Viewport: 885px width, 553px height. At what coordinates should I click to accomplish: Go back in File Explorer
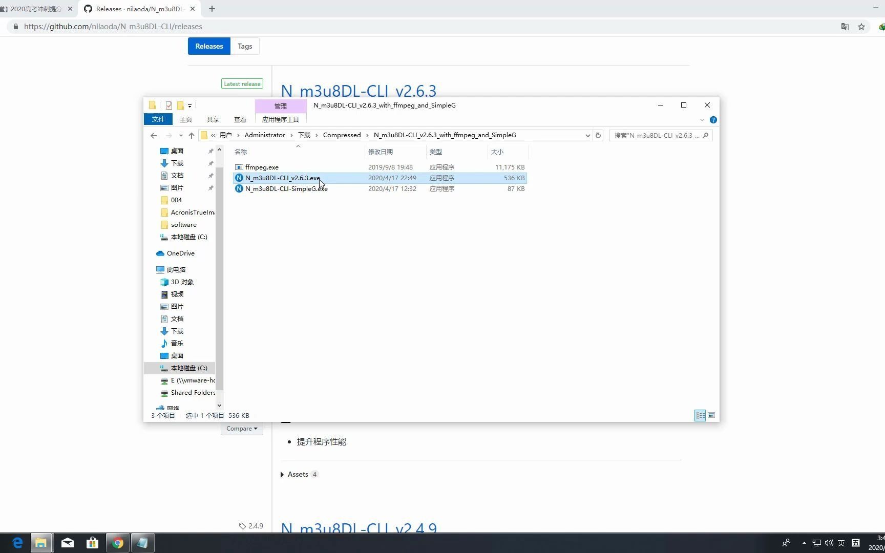coord(154,135)
